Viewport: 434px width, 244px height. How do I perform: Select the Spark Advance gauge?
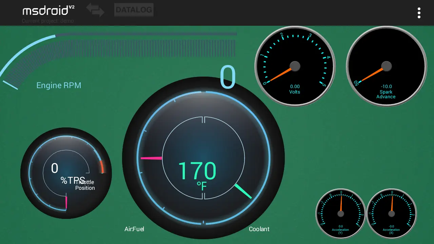click(386, 66)
